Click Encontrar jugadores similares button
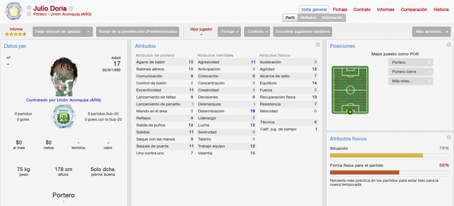The image size is (454, 206). 302,32
